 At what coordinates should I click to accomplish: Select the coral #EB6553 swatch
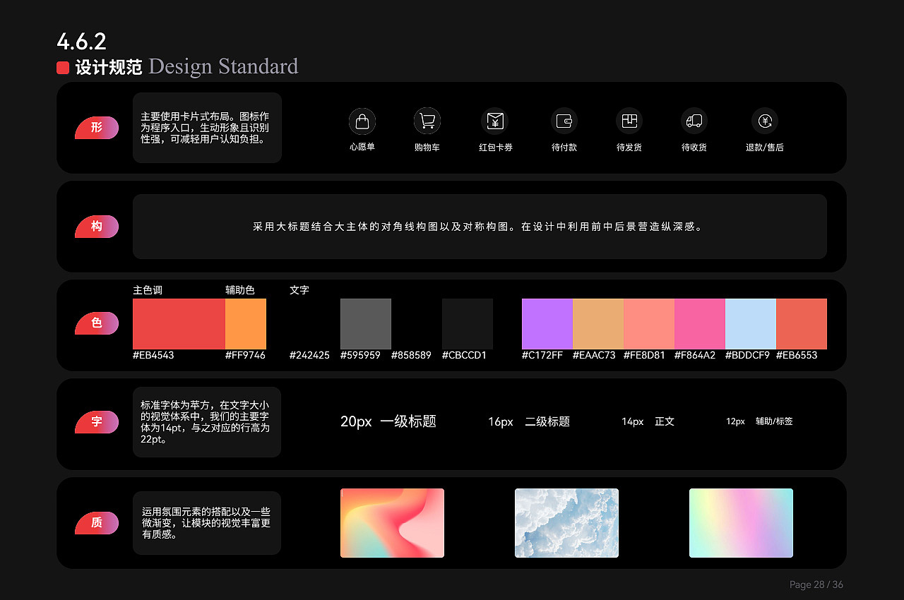(802, 324)
